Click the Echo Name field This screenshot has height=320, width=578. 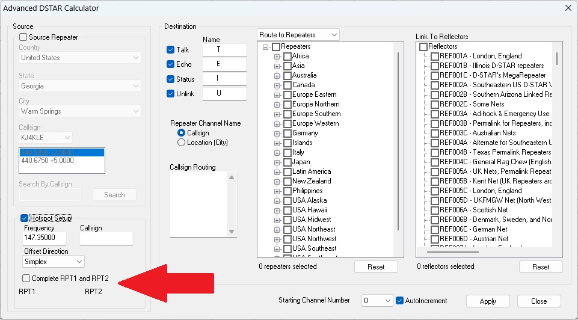click(224, 64)
